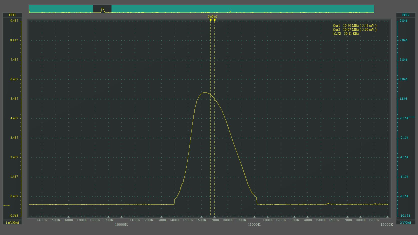Open the 1 mV/Grid scale setting
Image resolution: width=418 pixels, height=235 pixels.
click(12, 222)
